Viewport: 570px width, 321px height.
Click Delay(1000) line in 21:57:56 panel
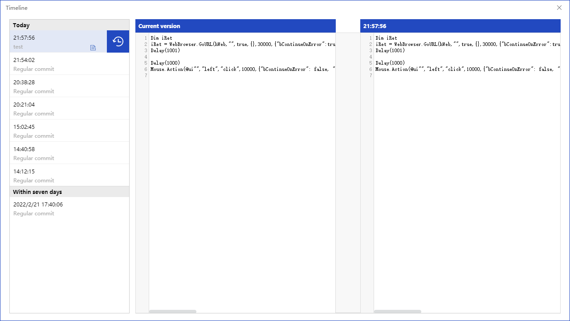pos(390,63)
